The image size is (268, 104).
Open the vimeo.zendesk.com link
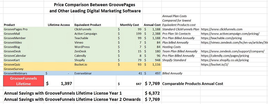click(x=234, y=43)
